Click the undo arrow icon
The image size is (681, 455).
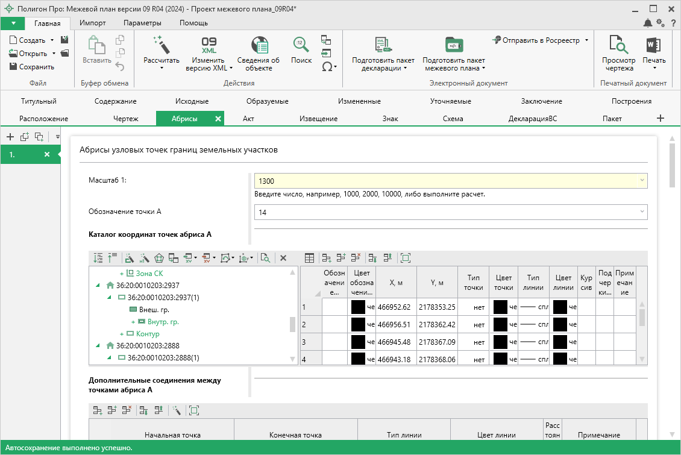119,66
